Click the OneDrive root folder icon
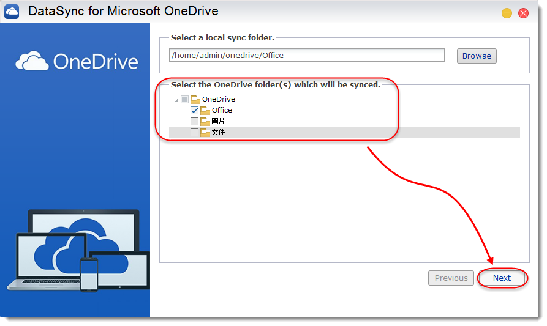The width and height of the screenshot is (547, 326). coord(195,100)
